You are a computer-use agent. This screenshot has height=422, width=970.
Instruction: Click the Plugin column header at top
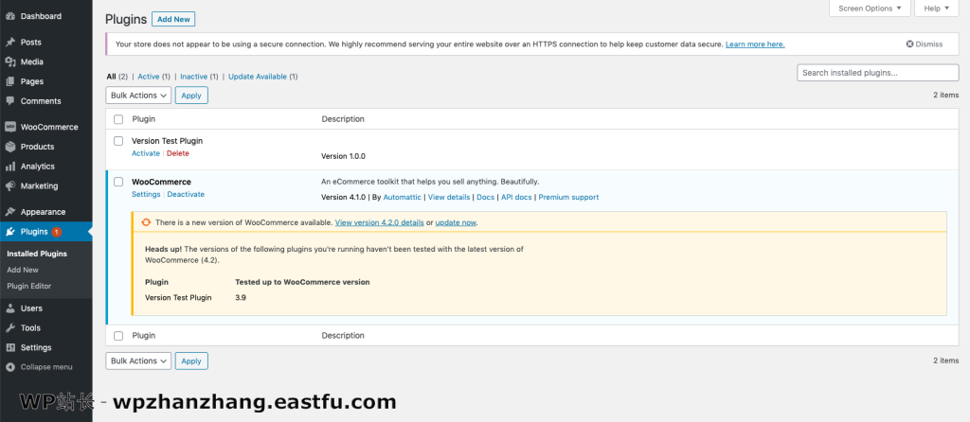tap(144, 119)
